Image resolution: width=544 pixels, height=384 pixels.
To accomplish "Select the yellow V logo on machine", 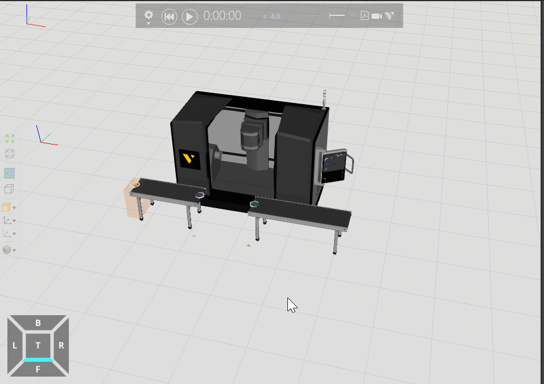I will click(x=189, y=159).
